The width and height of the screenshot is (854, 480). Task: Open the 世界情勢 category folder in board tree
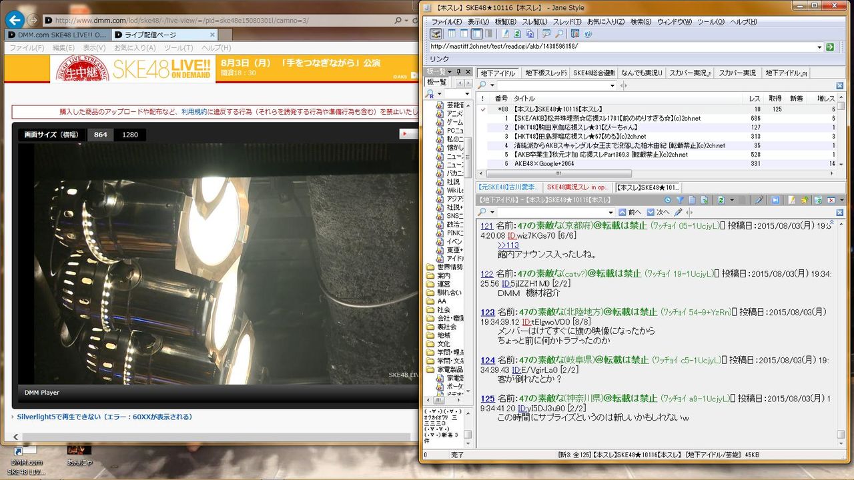click(x=445, y=267)
